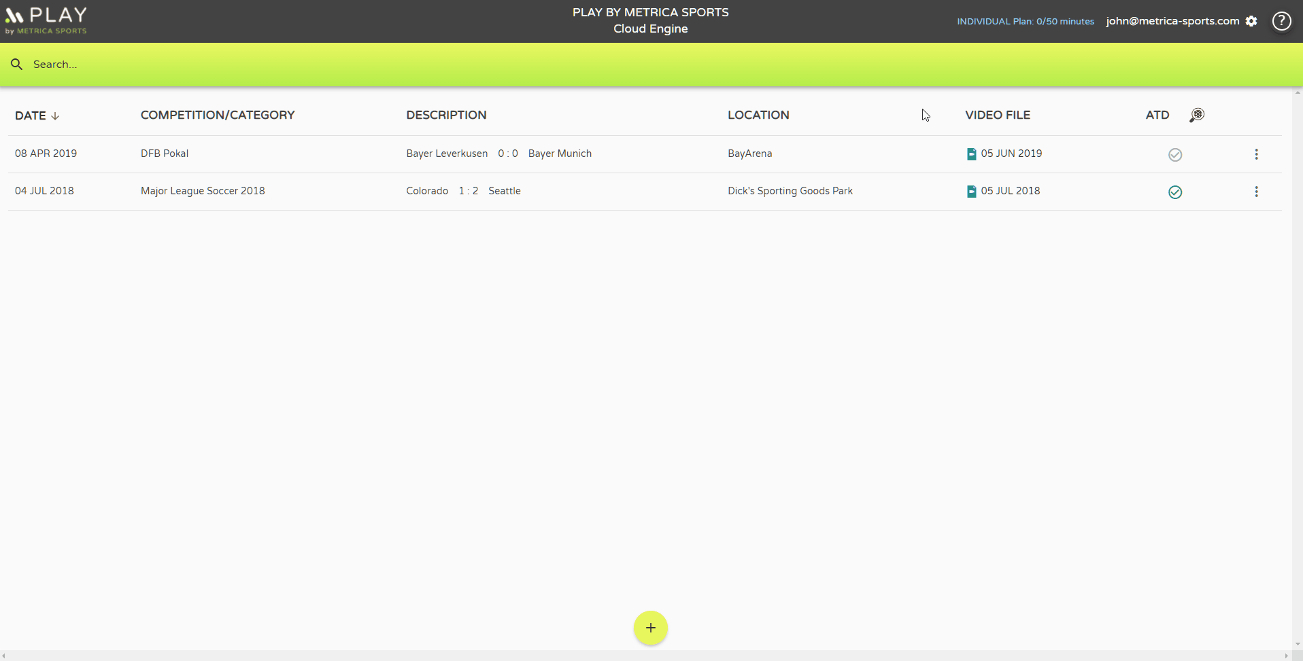Click the 0 : 0 score
The width and height of the screenshot is (1303, 661).
508,154
